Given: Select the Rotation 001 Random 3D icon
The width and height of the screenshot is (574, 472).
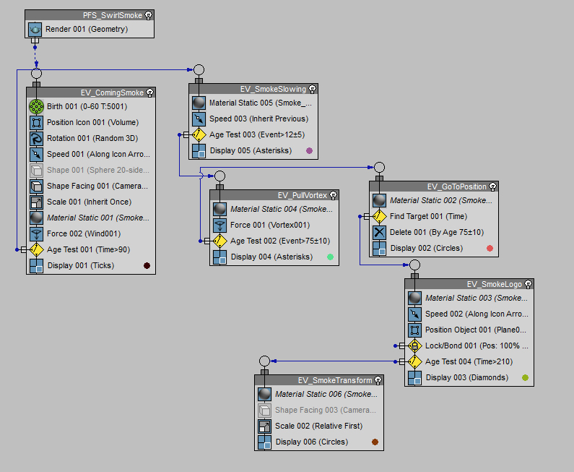Looking at the screenshot, I should pos(37,138).
